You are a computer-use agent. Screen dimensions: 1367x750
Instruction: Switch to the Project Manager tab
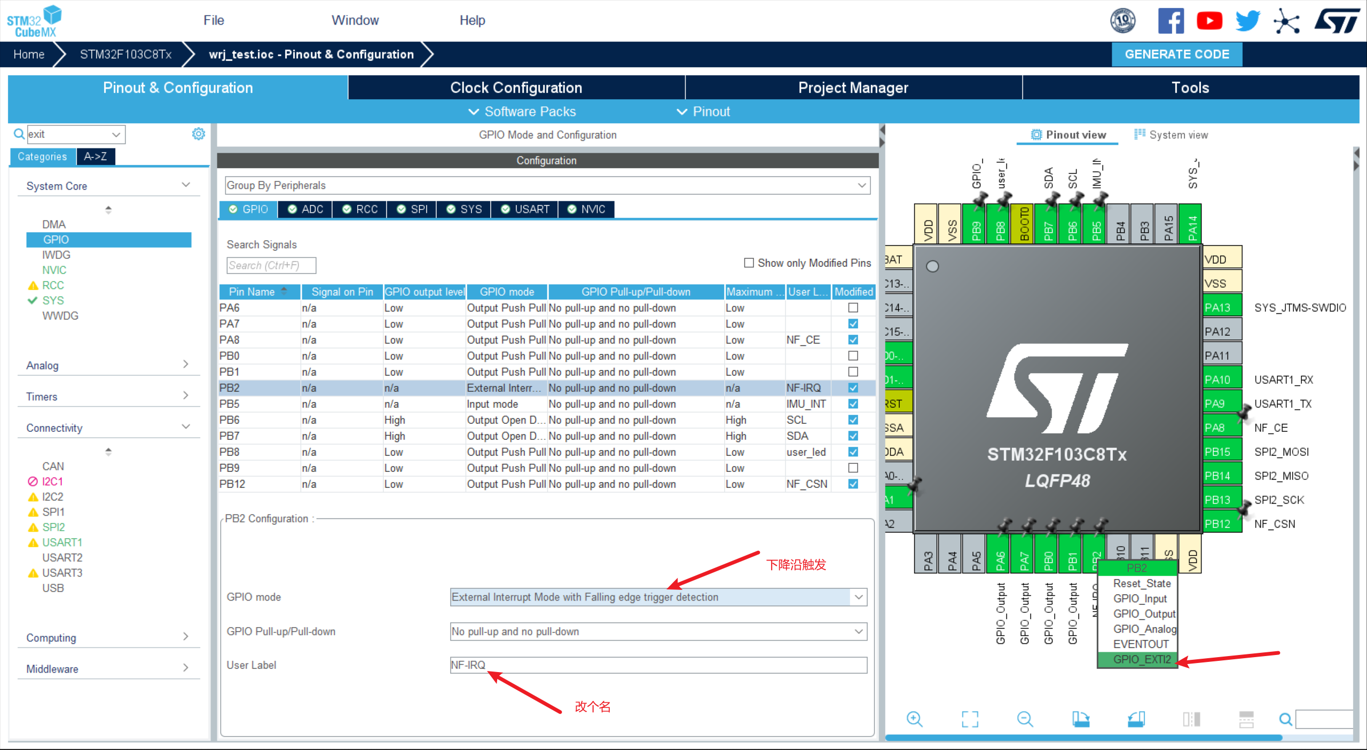[853, 88]
